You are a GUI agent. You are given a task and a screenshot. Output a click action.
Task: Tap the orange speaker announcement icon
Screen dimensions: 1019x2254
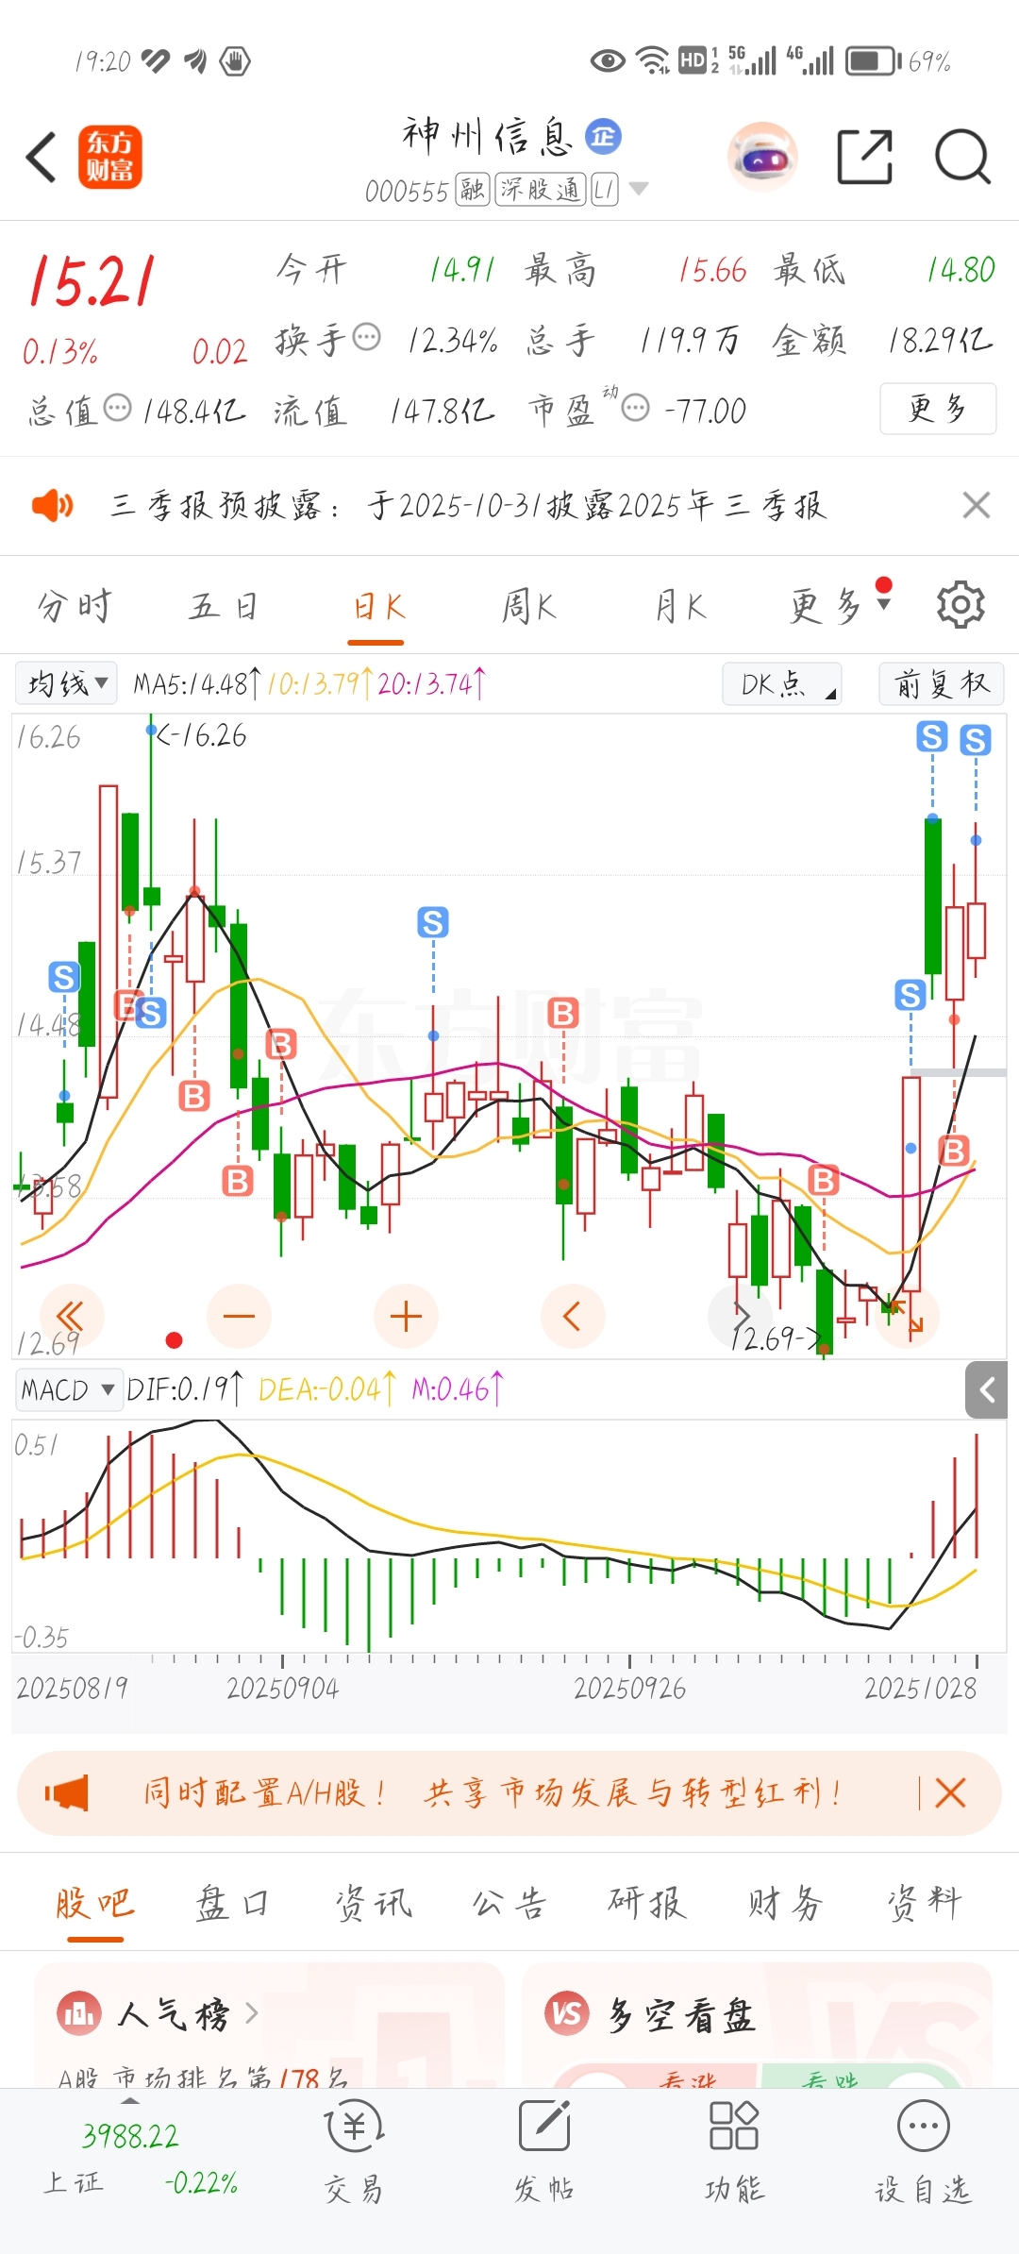[x=52, y=506]
